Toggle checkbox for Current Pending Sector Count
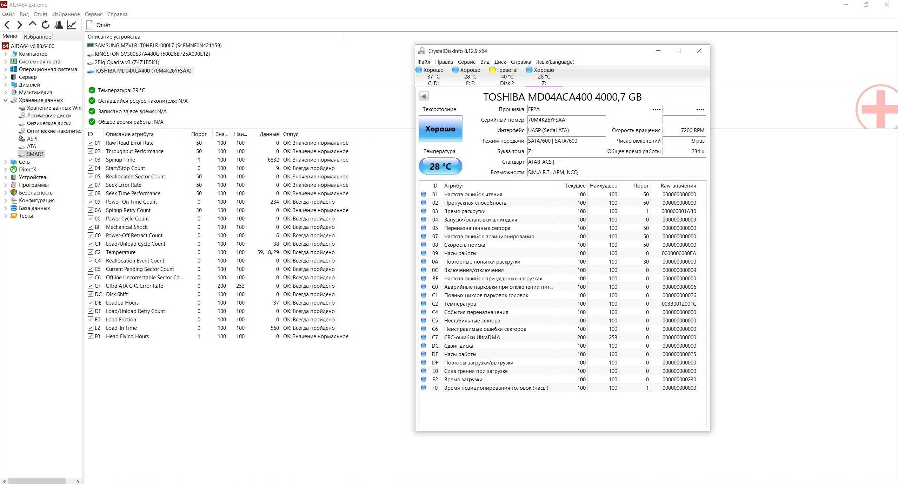 pyautogui.click(x=91, y=269)
